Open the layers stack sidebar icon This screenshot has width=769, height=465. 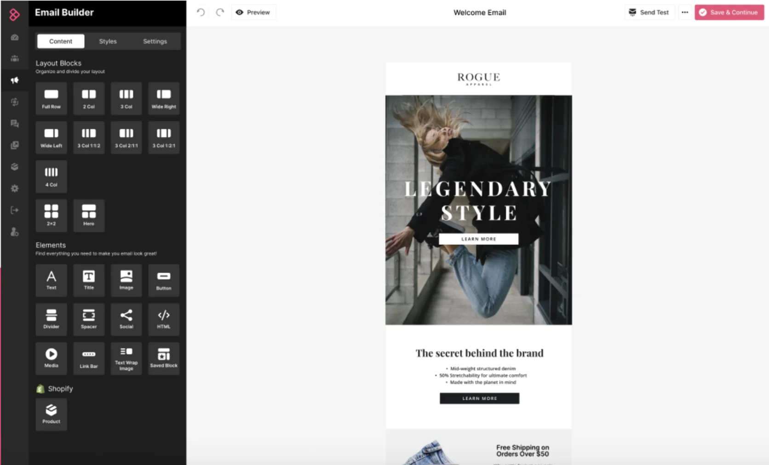tap(15, 167)
